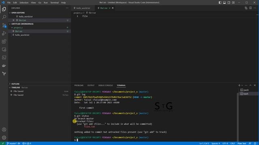
Task: Click the split editor right icon
Action: [x=251, y=8]
